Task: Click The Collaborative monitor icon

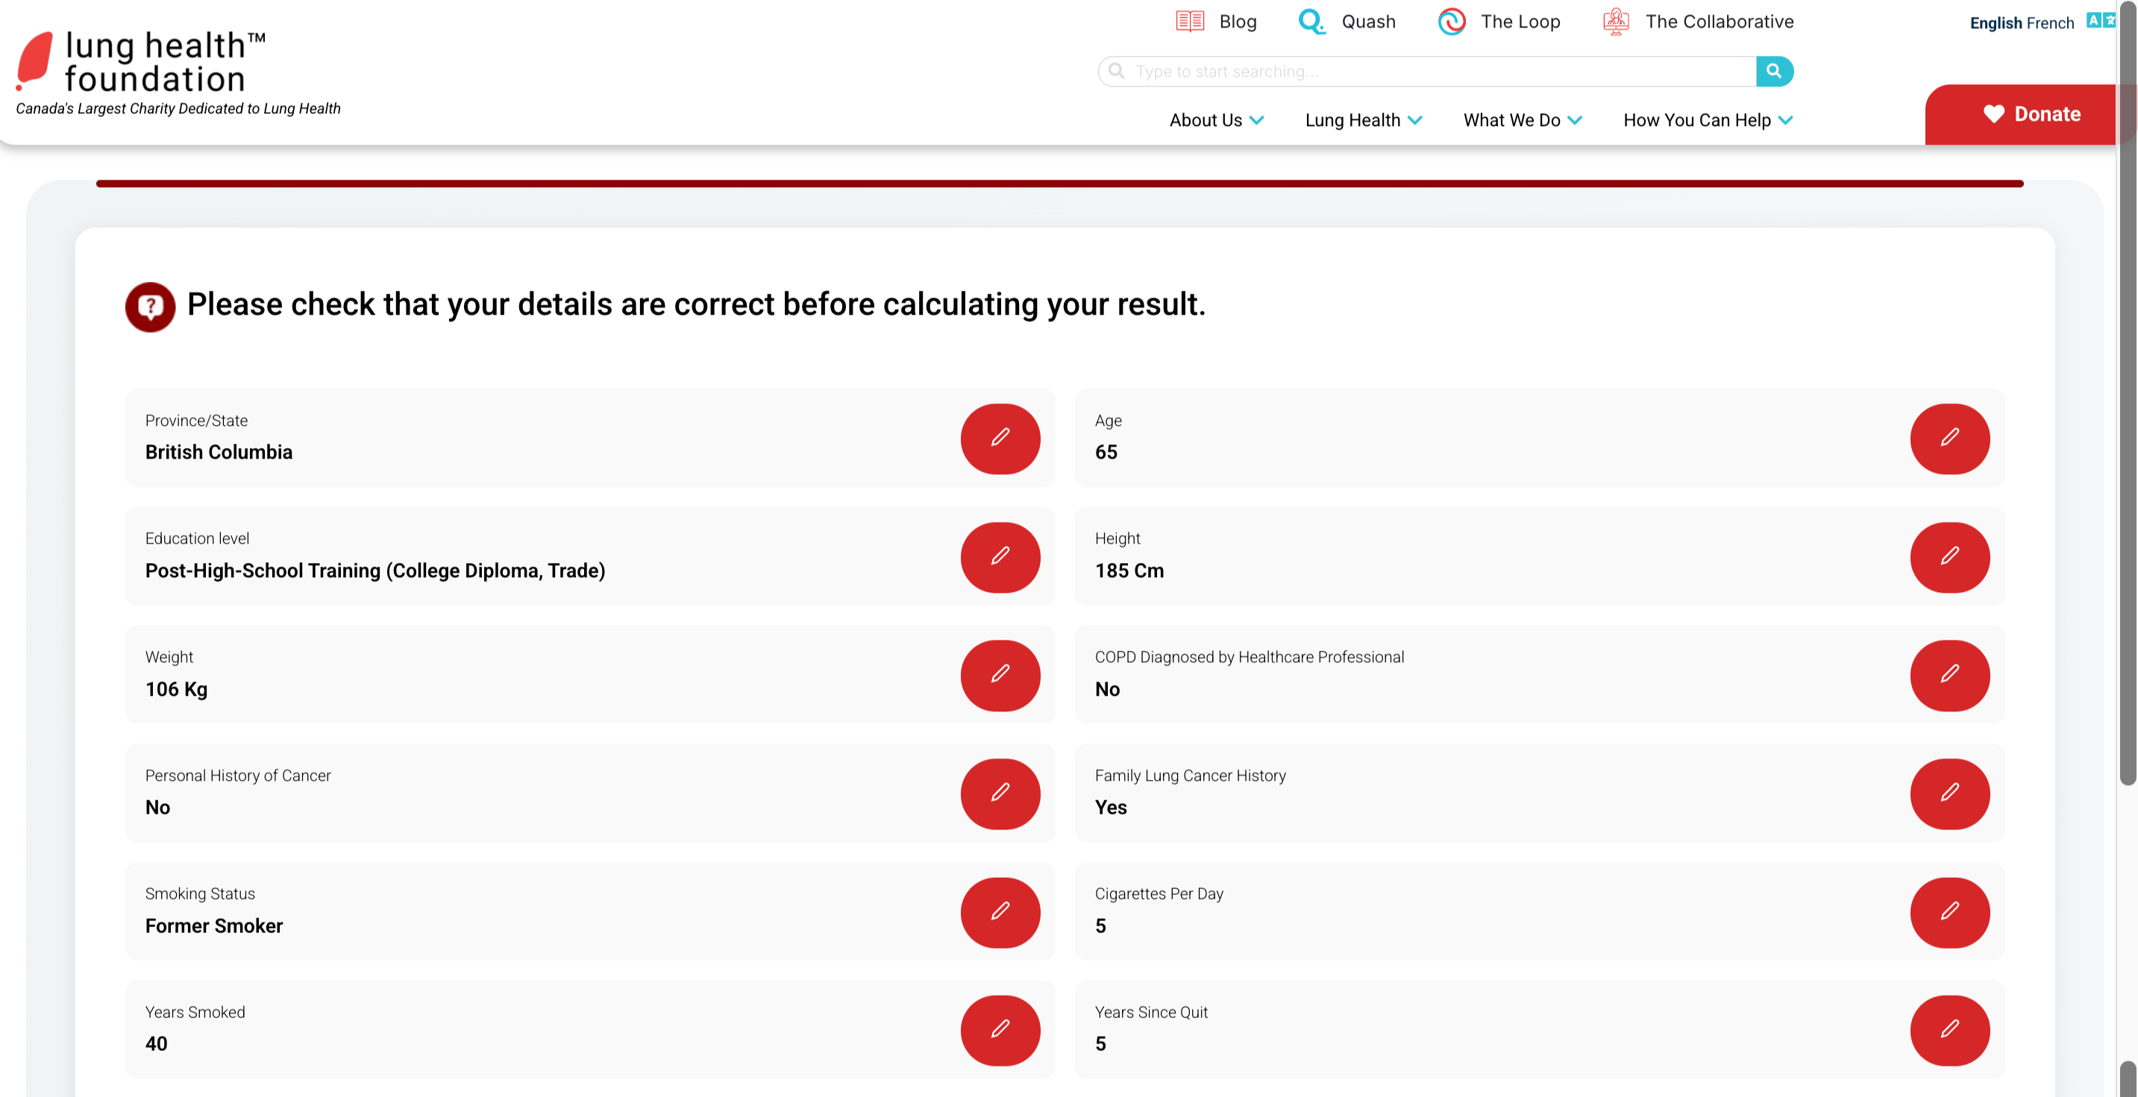Action: [x=1615, y=22]
